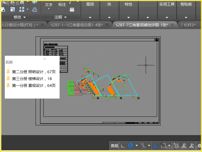Toggle Ortho mode in status bar
The image size is (202, 152).
point(123,146)
